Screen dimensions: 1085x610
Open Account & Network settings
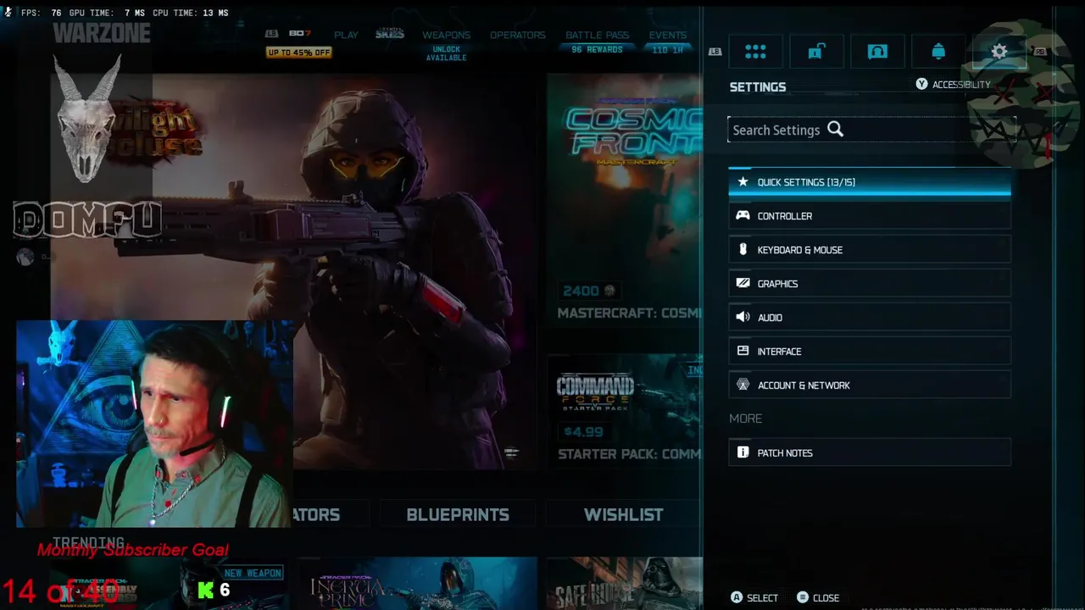pos(870,385)
